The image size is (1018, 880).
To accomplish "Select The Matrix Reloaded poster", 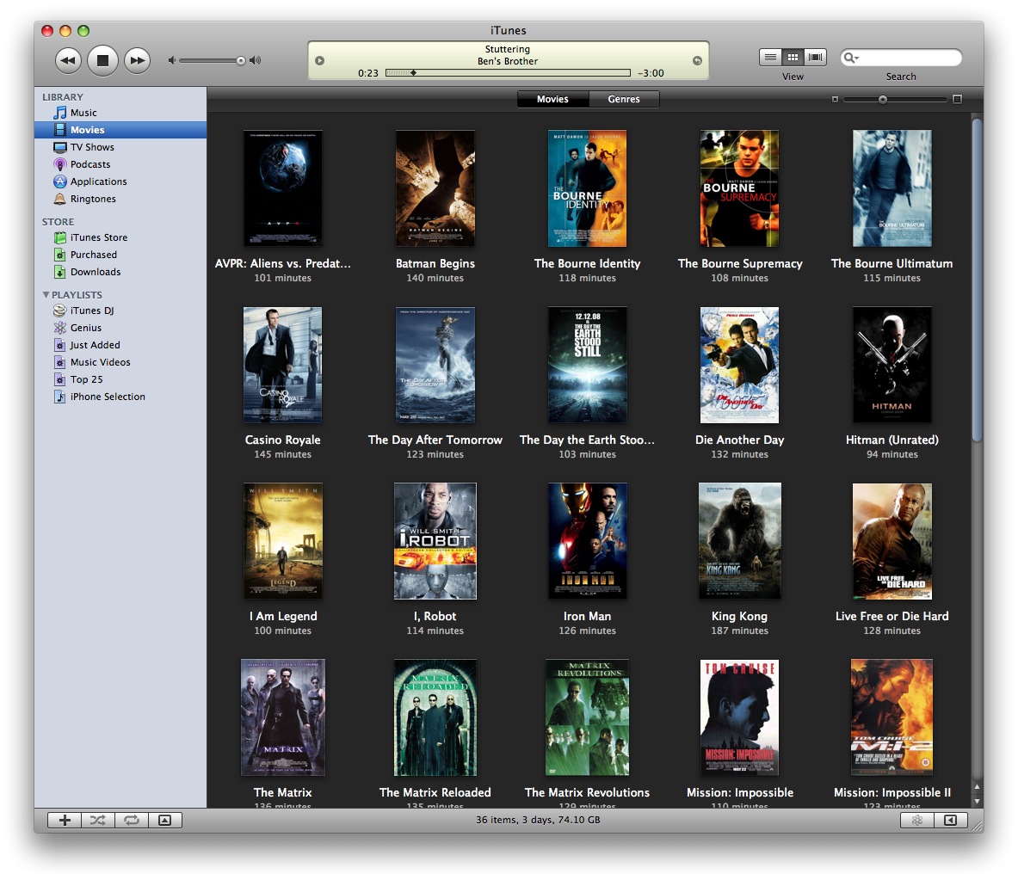I will coord(435,717).
